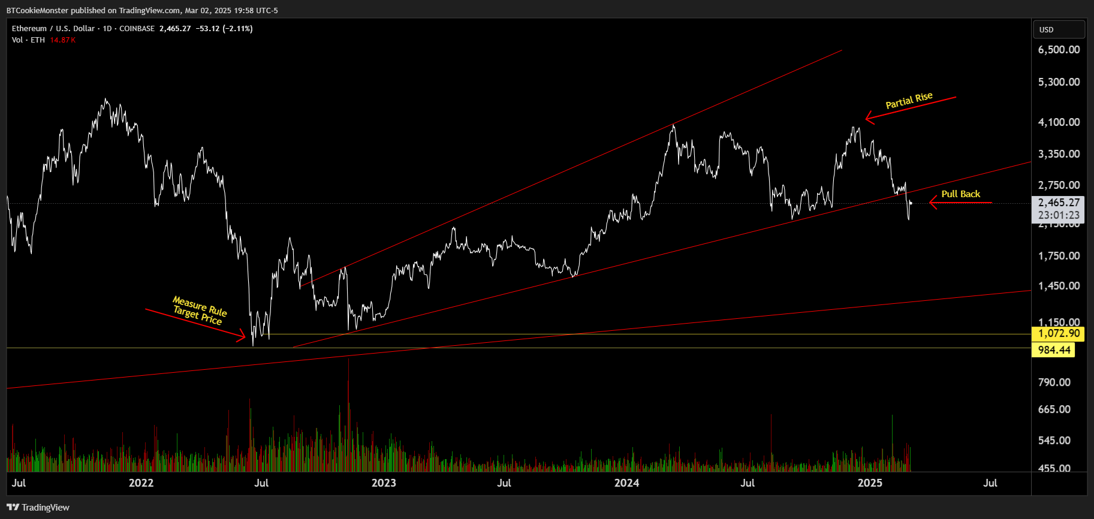Image resolution: width=1094 pixels, height=519 pixels.
Task: Click the 5,300.00 price axis label
Action: pos(1059,82)
